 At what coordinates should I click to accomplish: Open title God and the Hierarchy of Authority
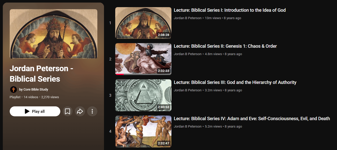click(x=235, y=82)
